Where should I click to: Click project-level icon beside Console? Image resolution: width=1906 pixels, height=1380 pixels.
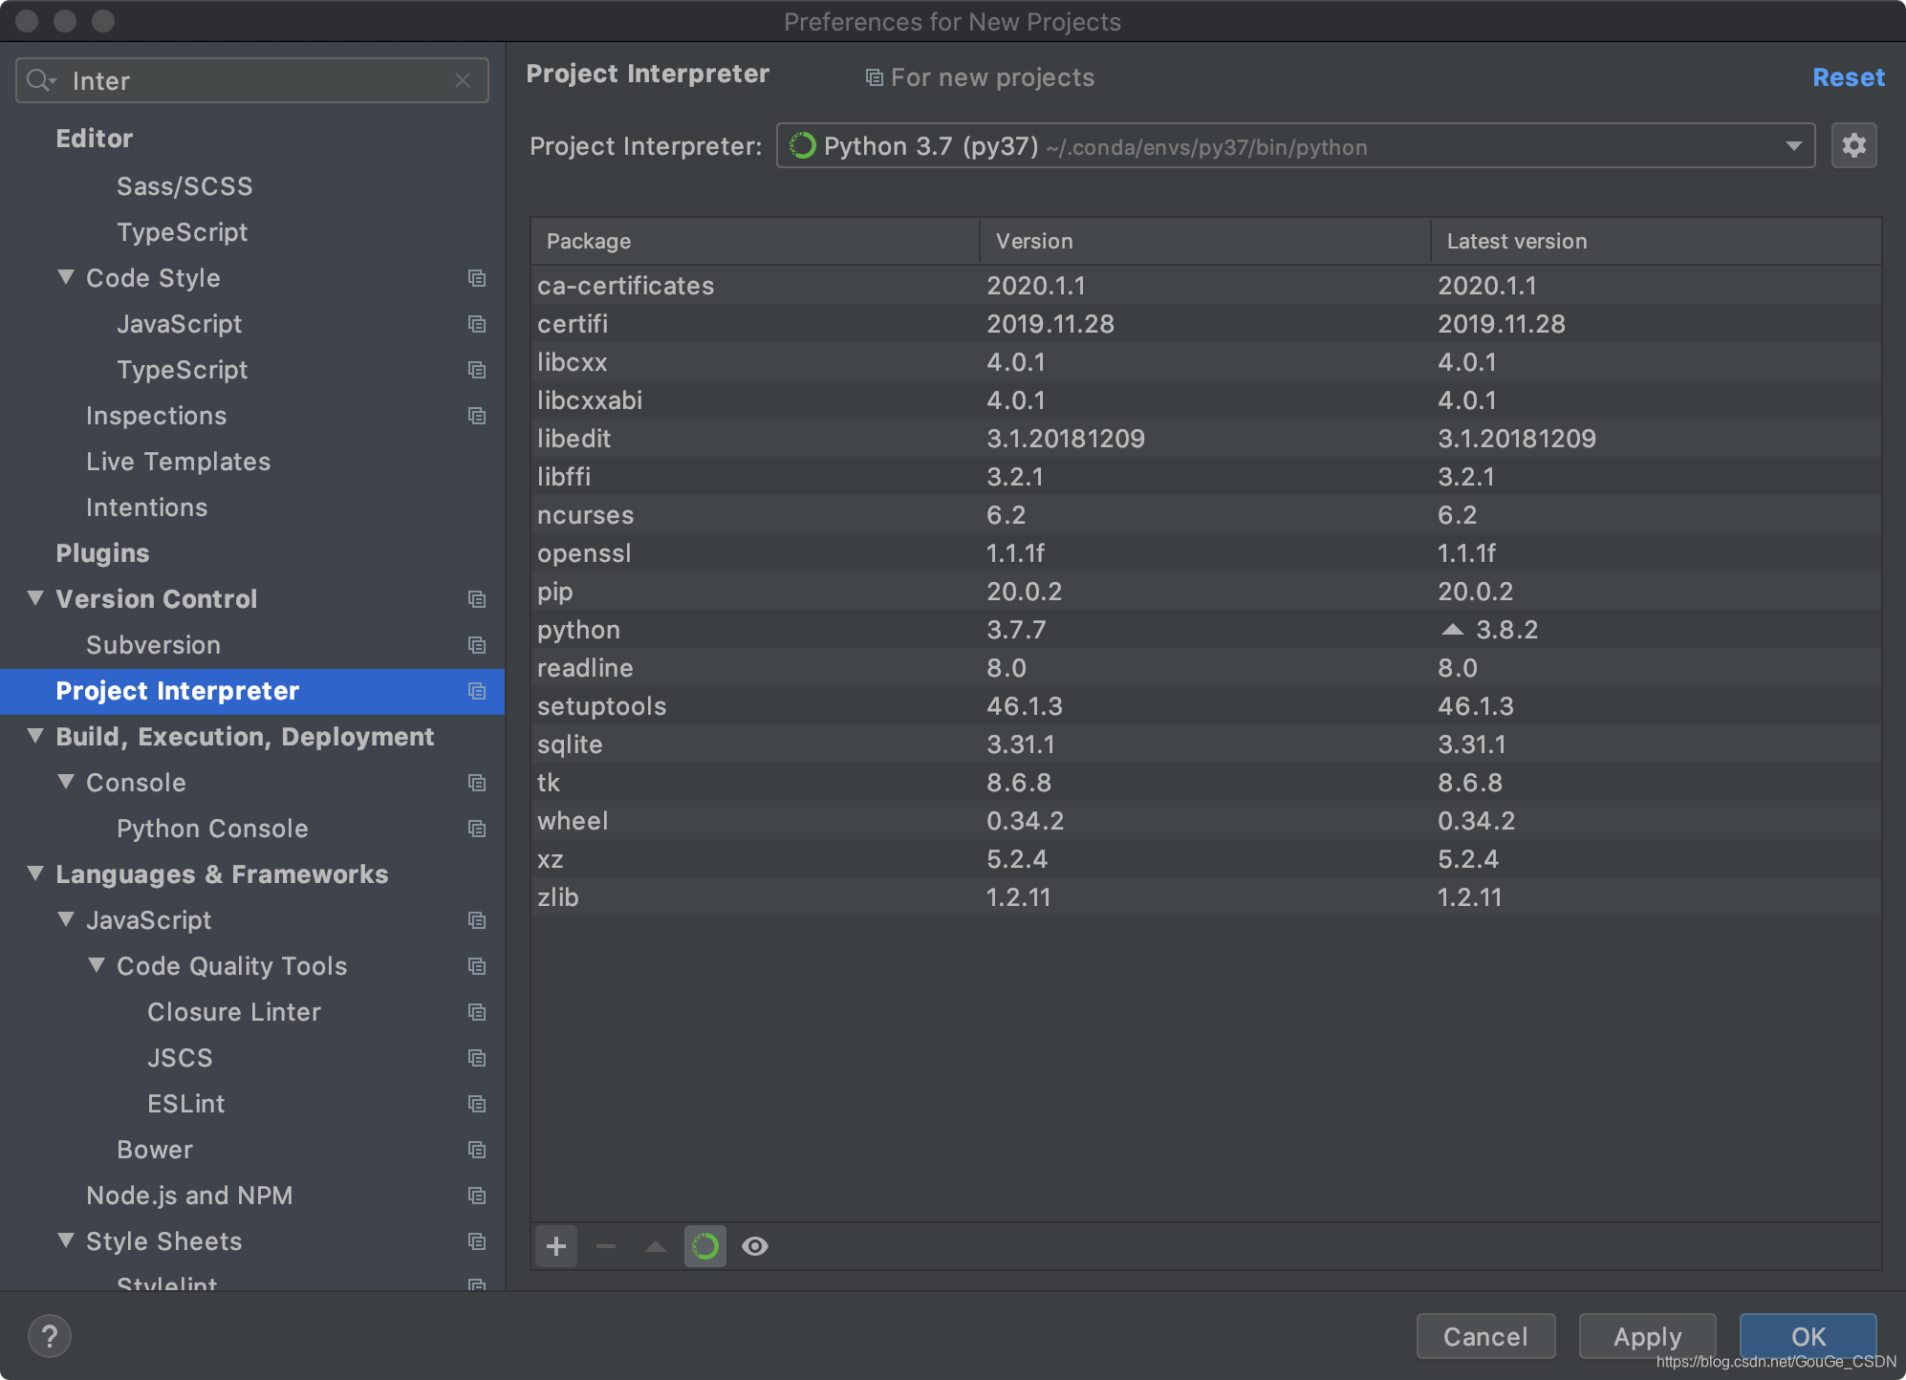[477, 783]
